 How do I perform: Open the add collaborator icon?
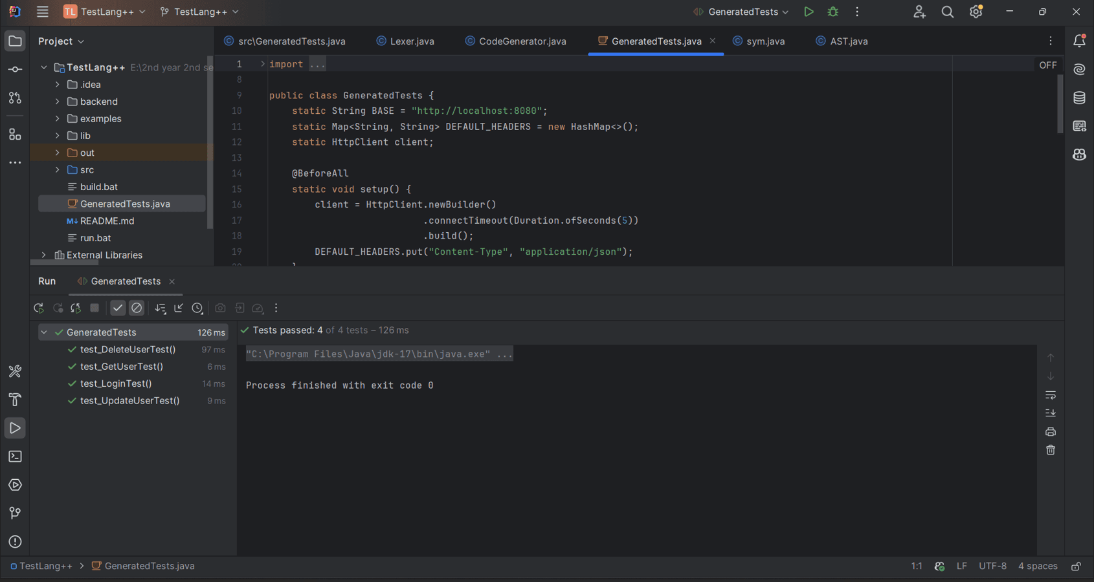pos(919,12)
